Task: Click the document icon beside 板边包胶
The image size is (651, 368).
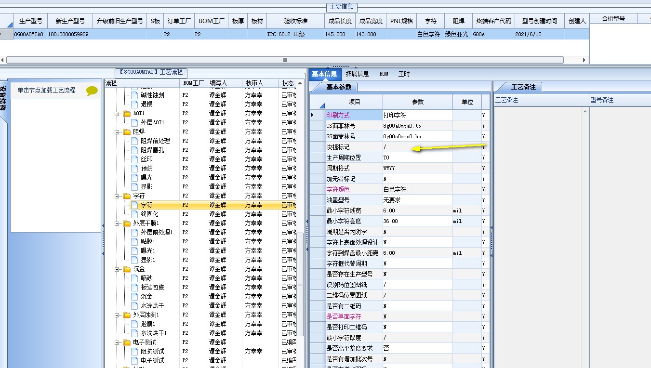Action: click(134, 287)
